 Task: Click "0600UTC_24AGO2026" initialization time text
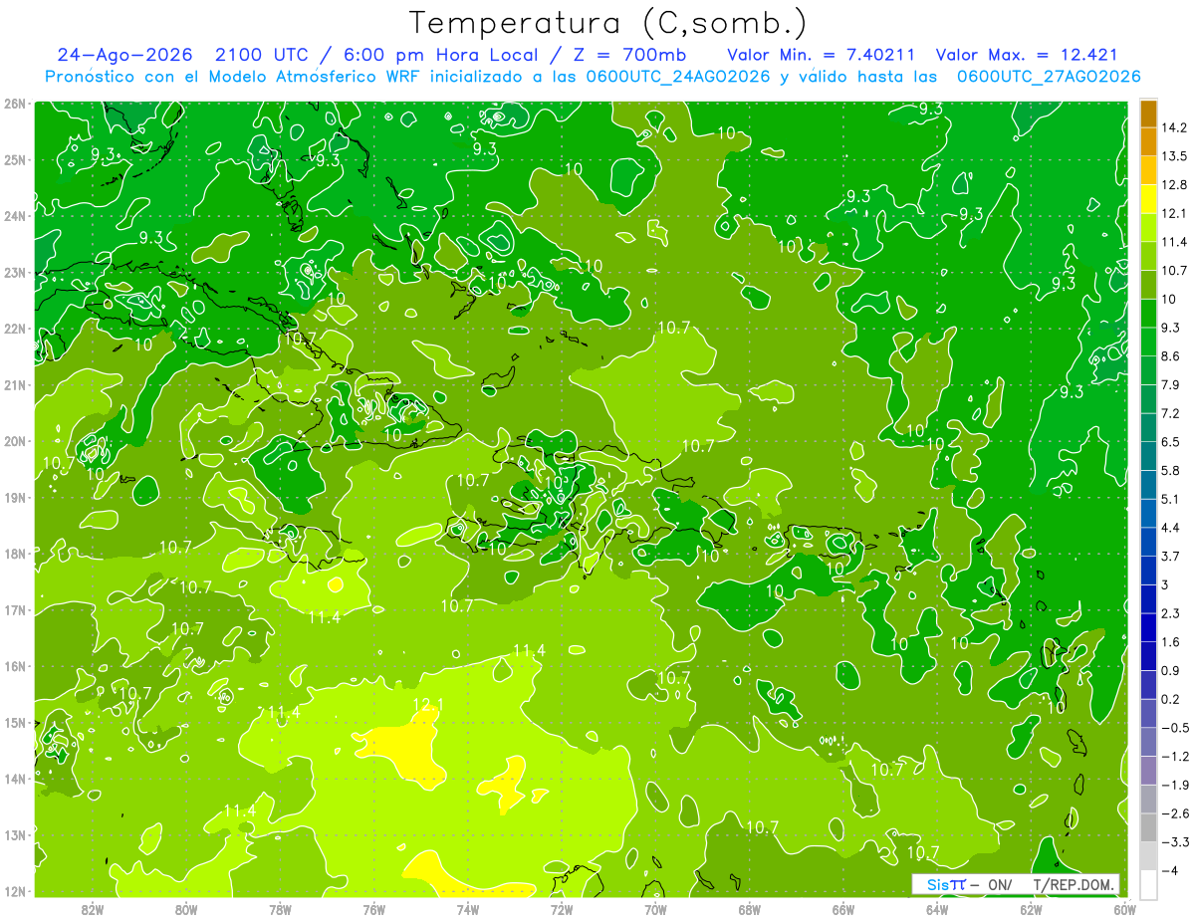point(677,77)
